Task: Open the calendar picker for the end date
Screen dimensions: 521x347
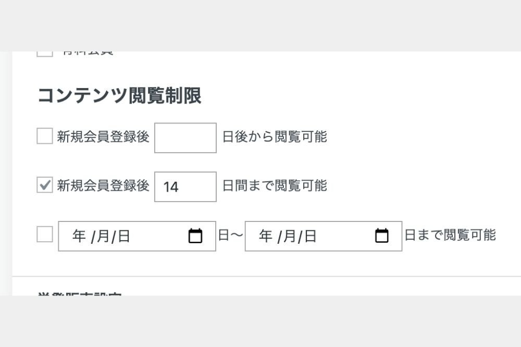Action: click(382, 236)
